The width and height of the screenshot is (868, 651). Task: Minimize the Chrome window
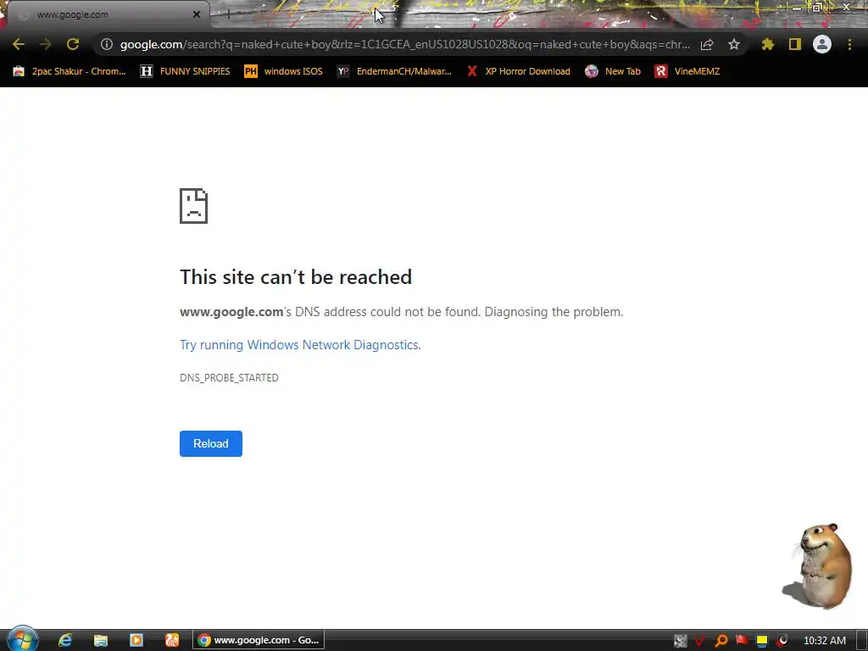tap(797, 7)
